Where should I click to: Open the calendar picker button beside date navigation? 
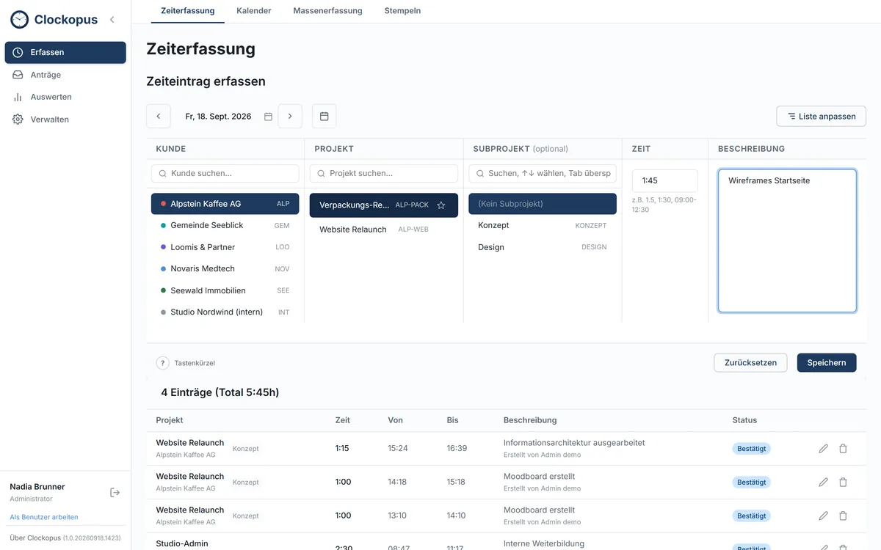pos(324,117)
